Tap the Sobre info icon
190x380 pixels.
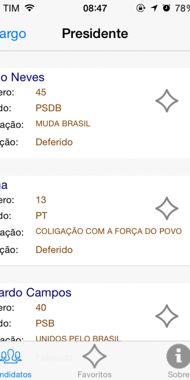[x=179, y=356]
